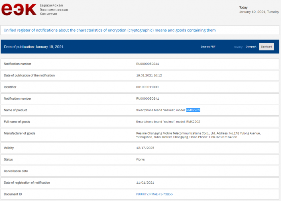This screenshot has width=281, height=201.
Task: Open Document ID link PJUUUTVJRMAE-73-73855
Action: point(155,194)
